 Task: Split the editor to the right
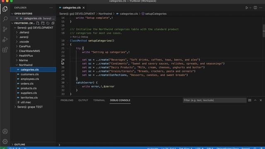[x=255, y=8]
